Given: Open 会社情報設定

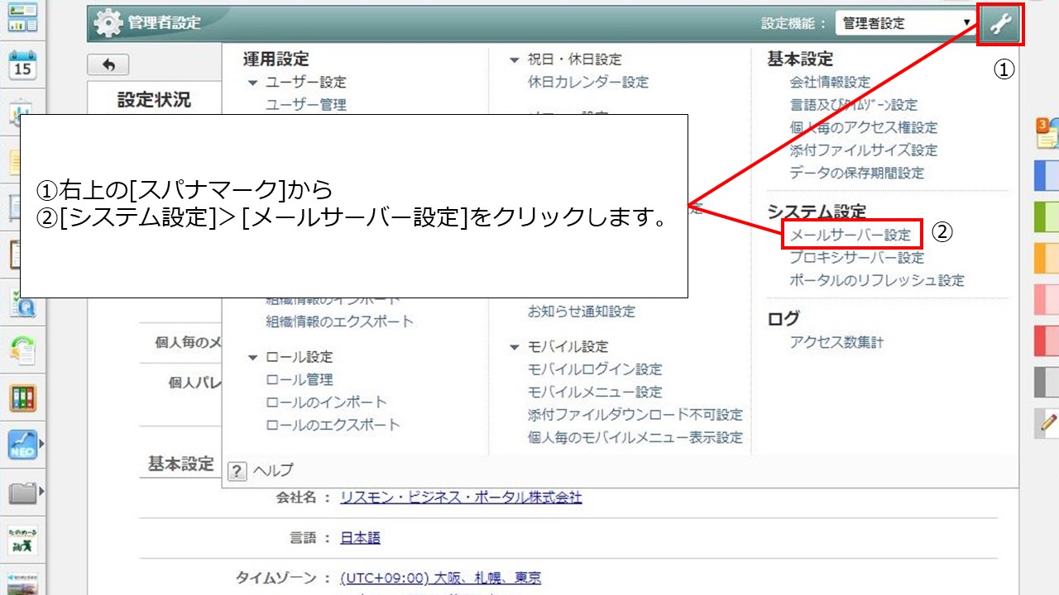Looking at the screenshot, I should tap(830, 82).
